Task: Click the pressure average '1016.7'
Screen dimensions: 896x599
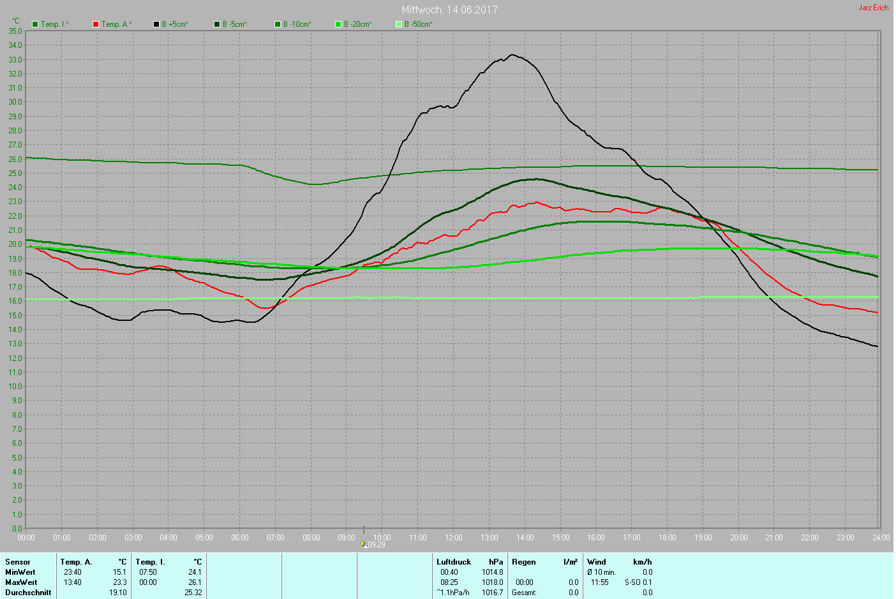Action: (493, 593)
